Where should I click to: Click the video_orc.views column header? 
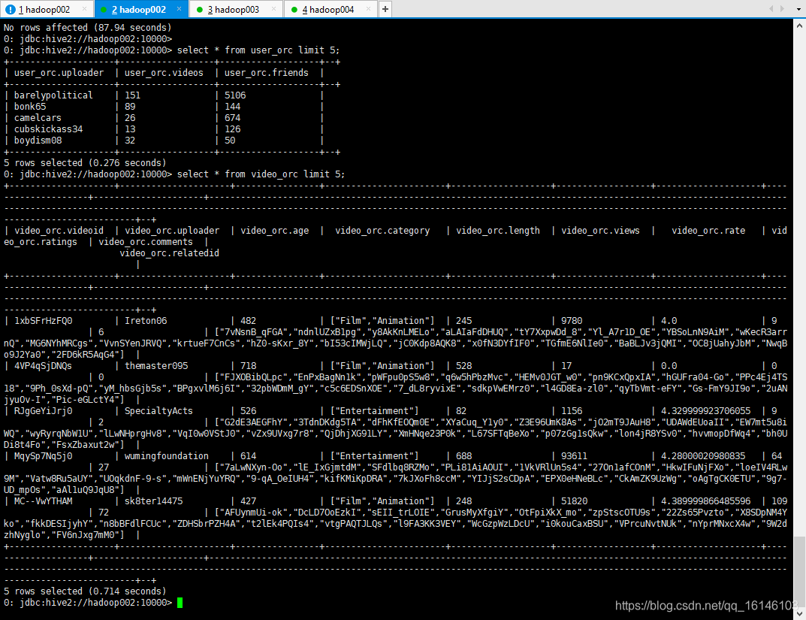point(600,231)
